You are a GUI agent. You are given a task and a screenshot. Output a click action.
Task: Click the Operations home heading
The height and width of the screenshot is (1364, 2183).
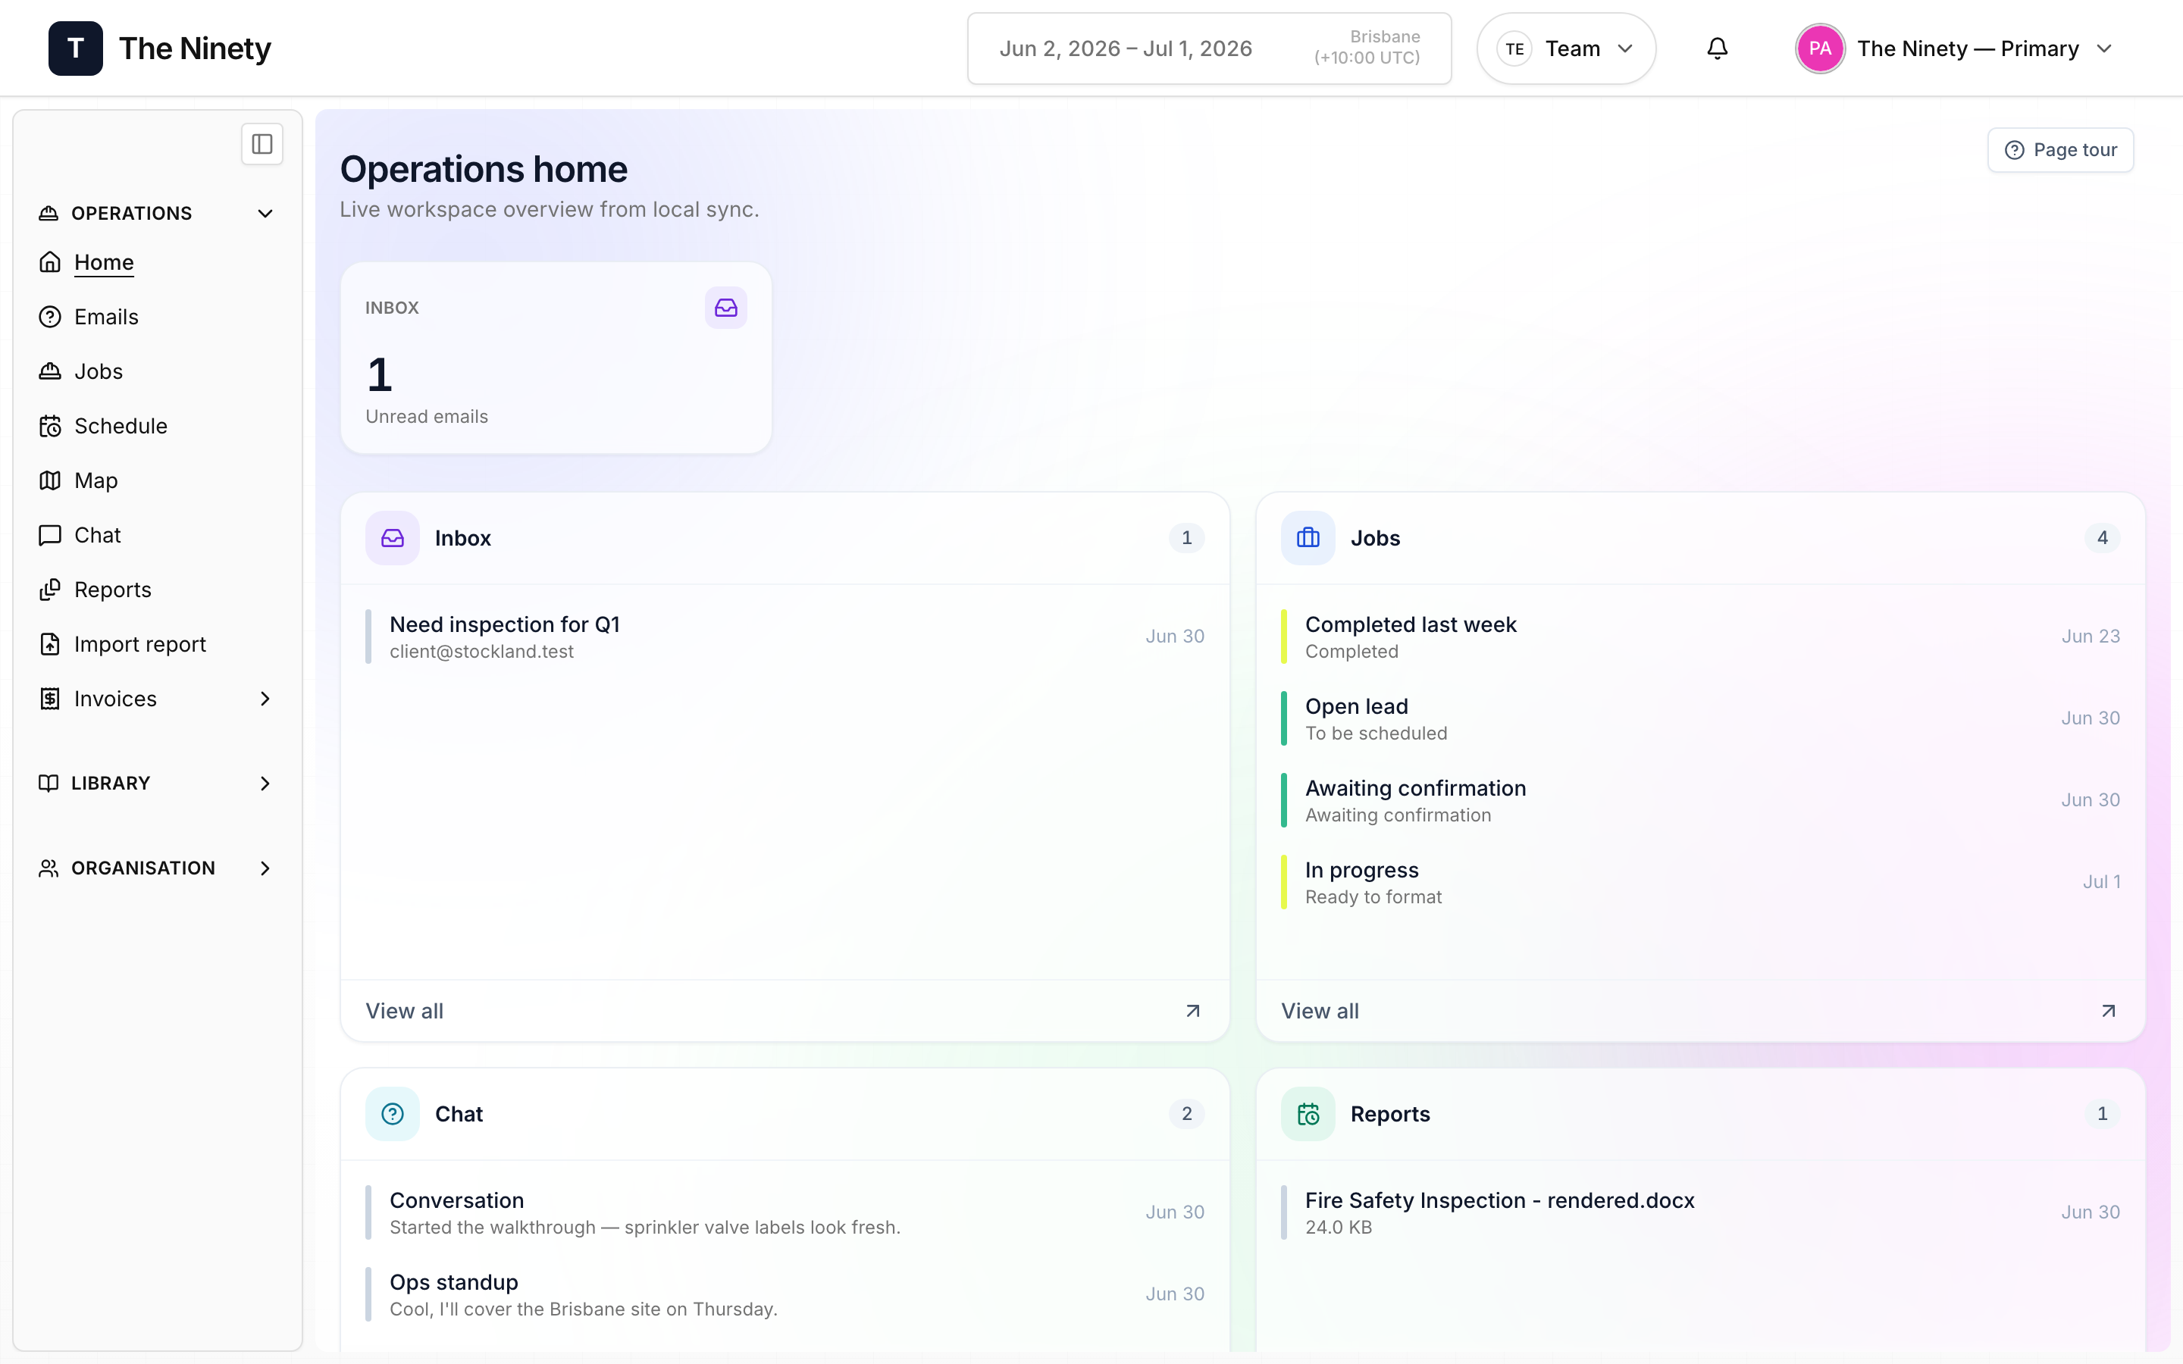[x=484, y=170]
